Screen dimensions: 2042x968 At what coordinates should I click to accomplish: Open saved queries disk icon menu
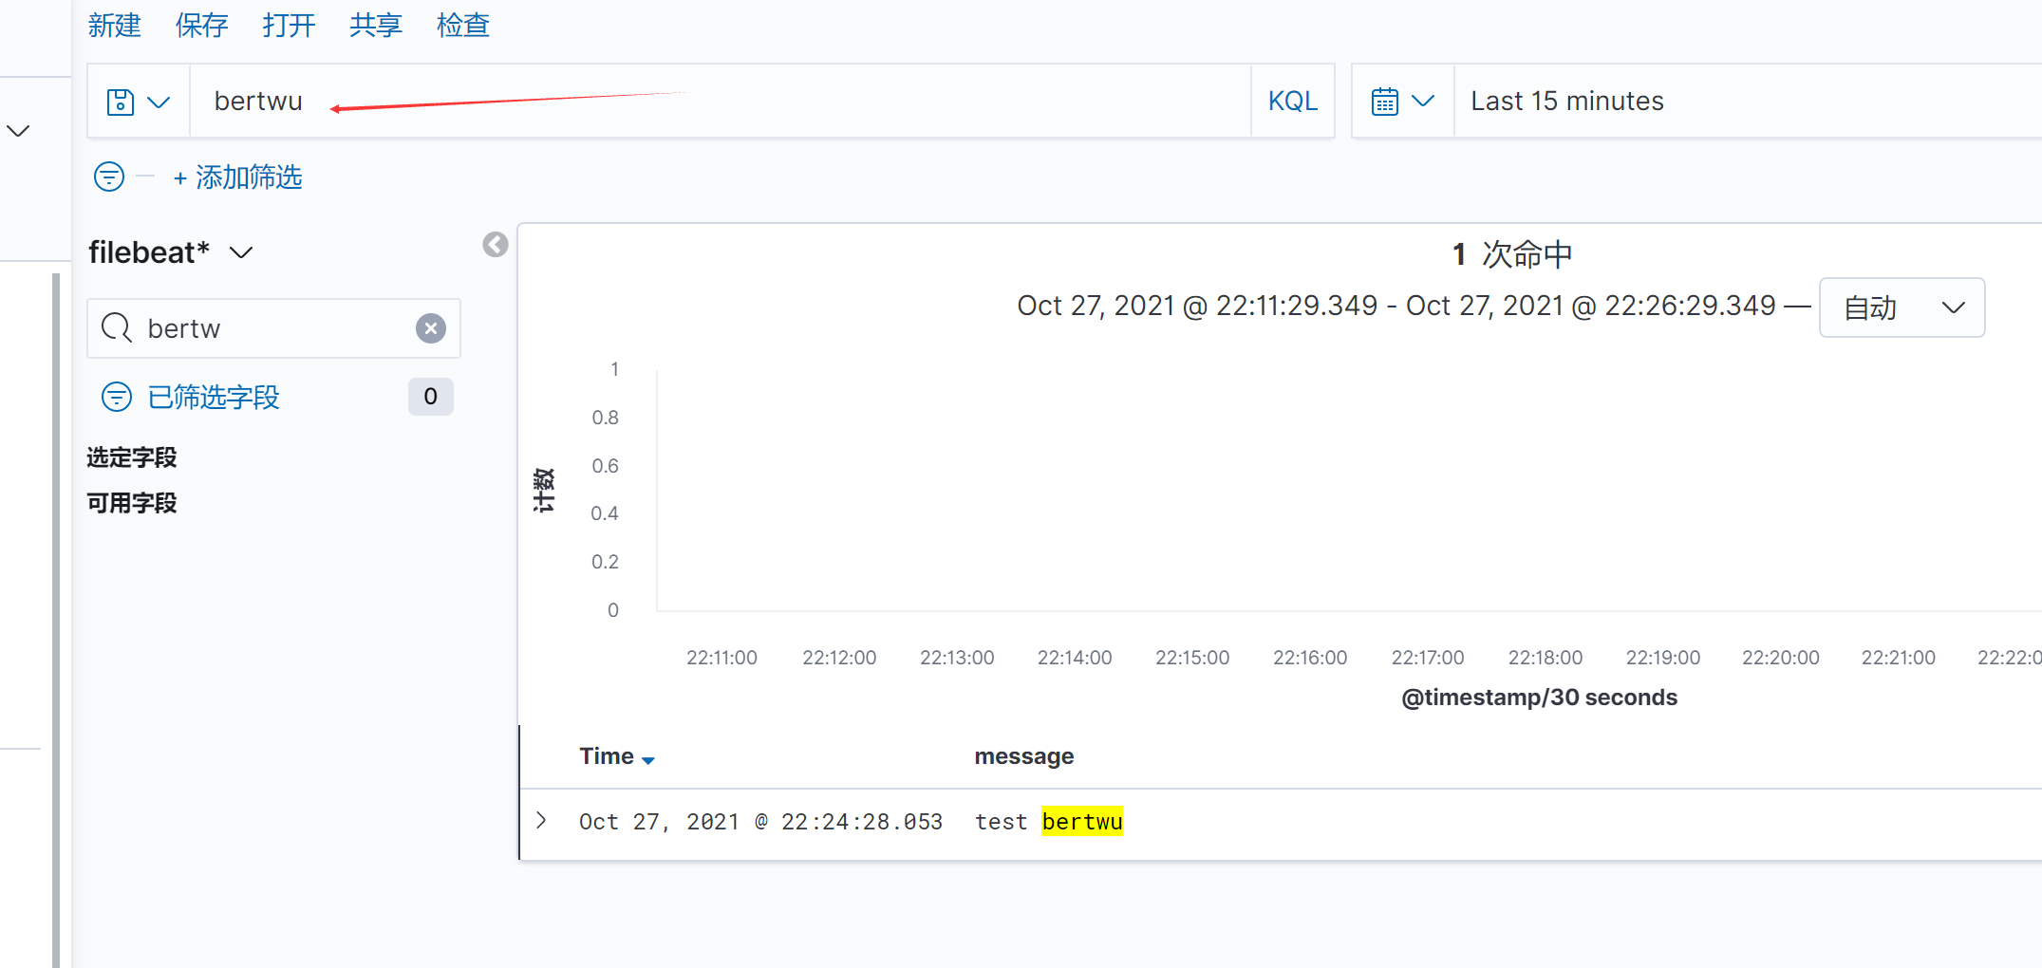139,102
